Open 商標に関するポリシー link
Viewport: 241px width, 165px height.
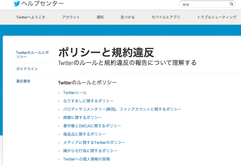pyautogui.click(x=83, y=118)
